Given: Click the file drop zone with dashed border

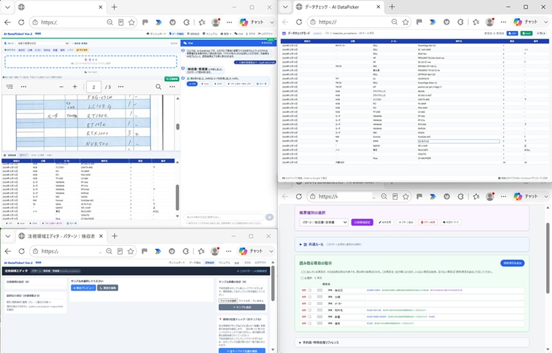Looking at the screenshot, I should tap(91, 62).
